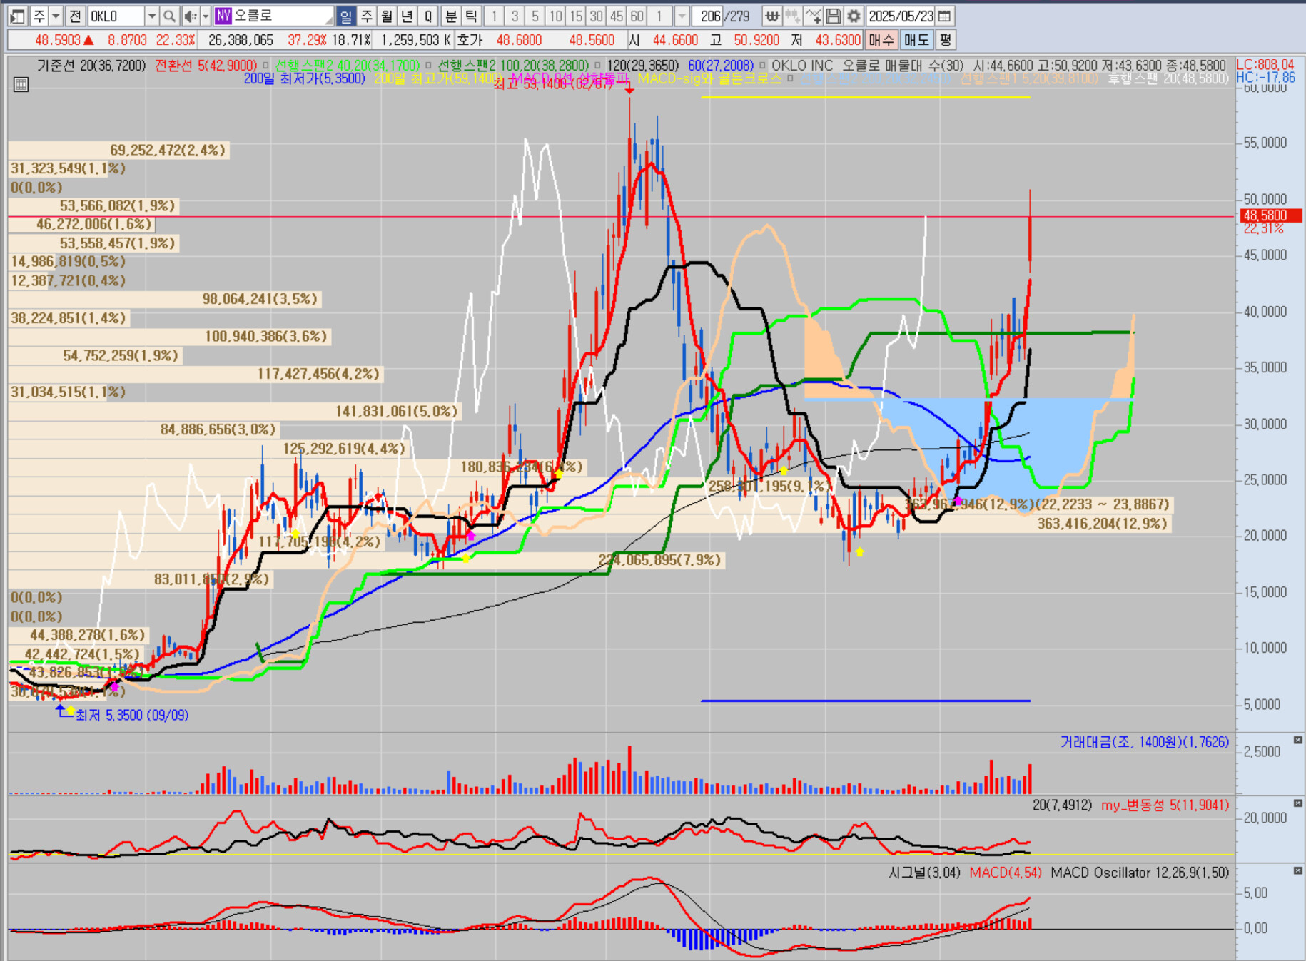Expand the dropdown arrow beside the leftmost 주 button
The height and width of the screenshot is (961, 1306).
(x=55, y=16)
